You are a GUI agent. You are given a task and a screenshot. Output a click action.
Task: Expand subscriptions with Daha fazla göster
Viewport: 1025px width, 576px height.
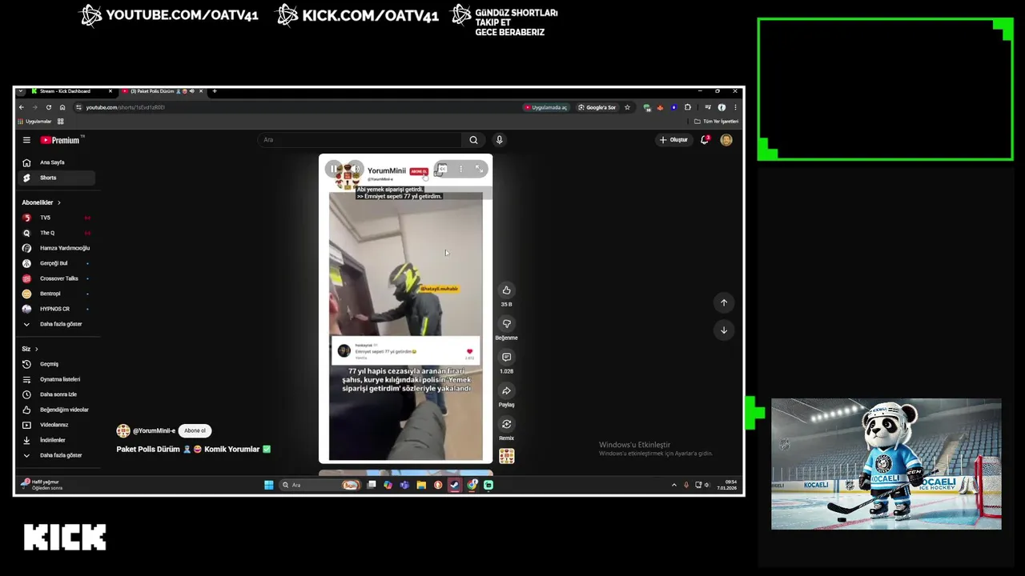tap(57, 324)
